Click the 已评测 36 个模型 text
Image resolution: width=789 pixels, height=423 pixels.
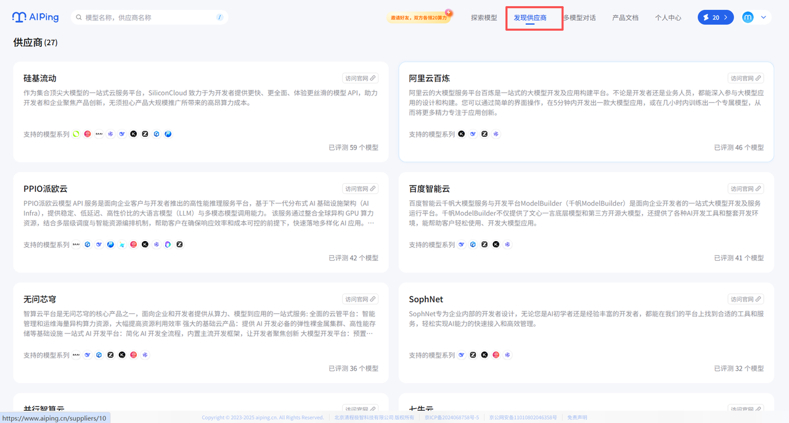pyautogui.click(x=353, y=368)
